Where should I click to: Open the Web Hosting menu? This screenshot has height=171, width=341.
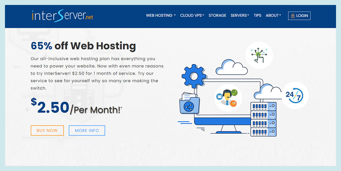click(x=161, y=16)
